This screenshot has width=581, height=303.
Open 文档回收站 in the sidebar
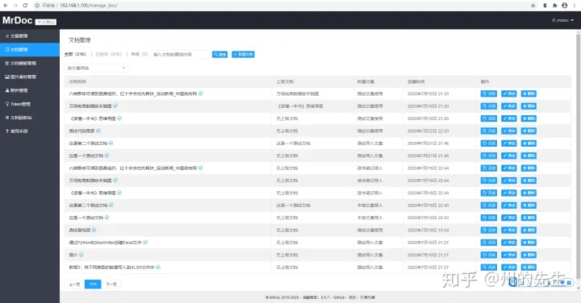tap(30, 118)
